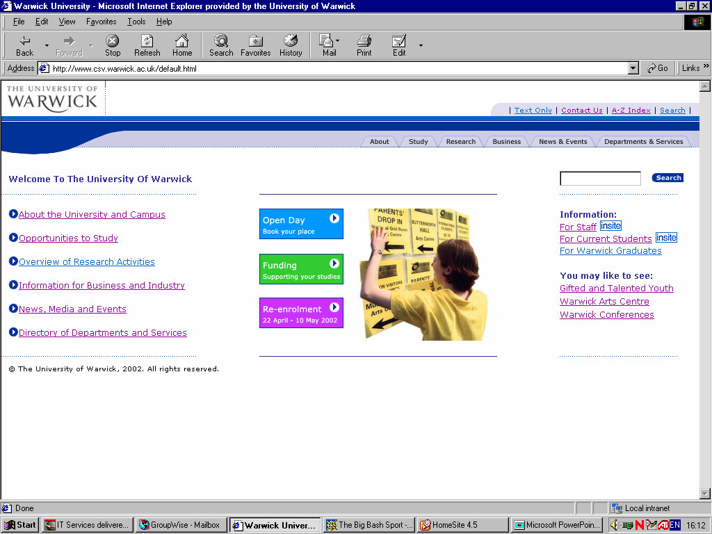The image size is (712, 534).
Task: Click the Search globe toolbar icon
Action: tap(221, 41)
